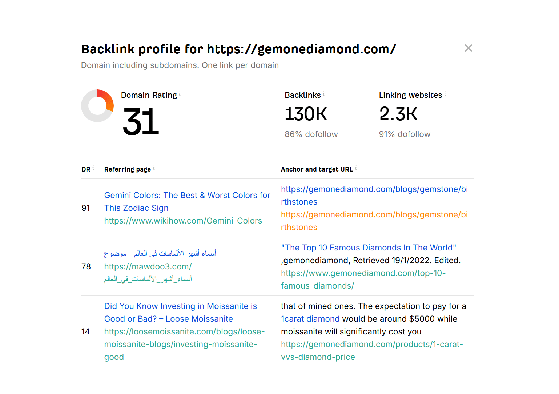Click info icon next to Domain Rating
559x394 pixels.
tap(180, 94)
